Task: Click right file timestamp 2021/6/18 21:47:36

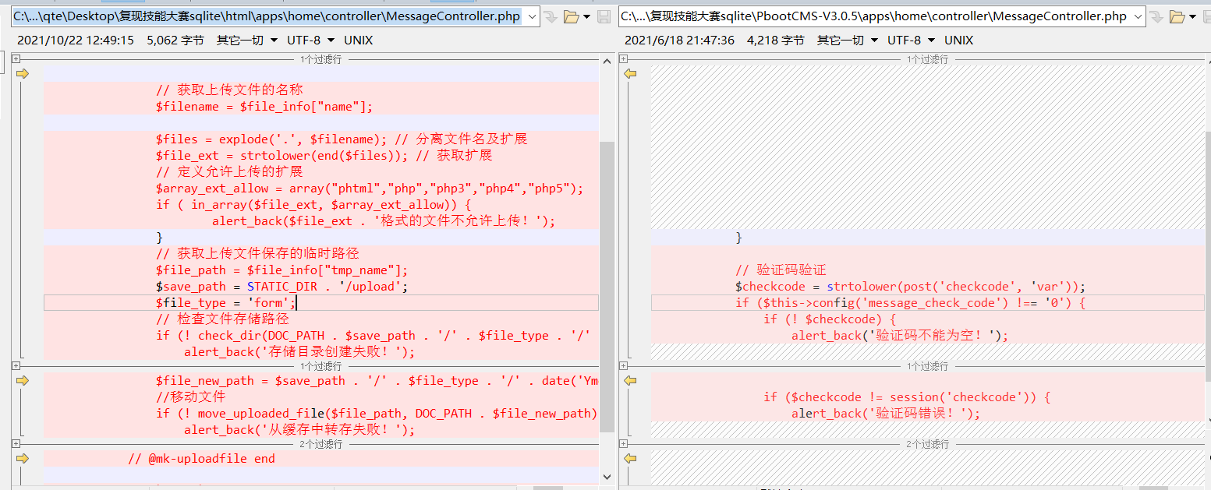Action: pyautogui.click(x=680, y=40)
